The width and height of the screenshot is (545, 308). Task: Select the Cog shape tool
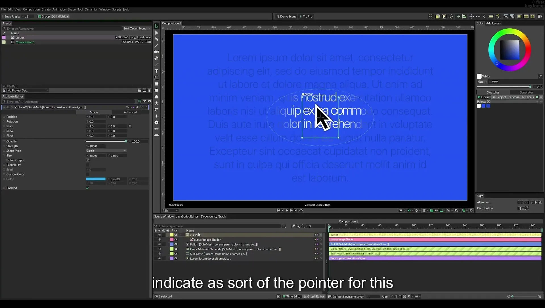pyautogui.click(x=156, y=123)
